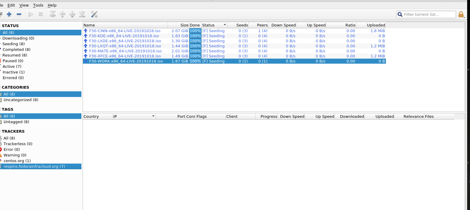Click upload arrow icon of F30-XFCE torrent
Viewport: 470px width, 210px height.
(x=86, y=56)
